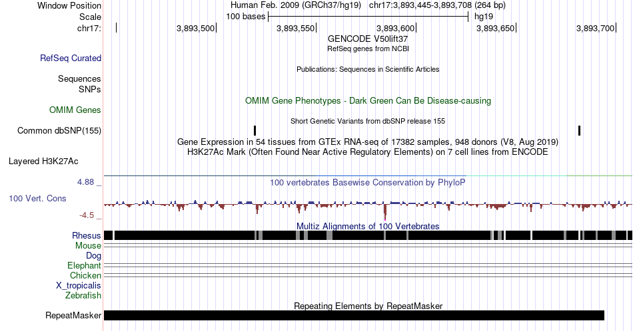Click the Basewise Conservation by PhyloP title
Screen dimensions: 633x331
tap(368, 182)
